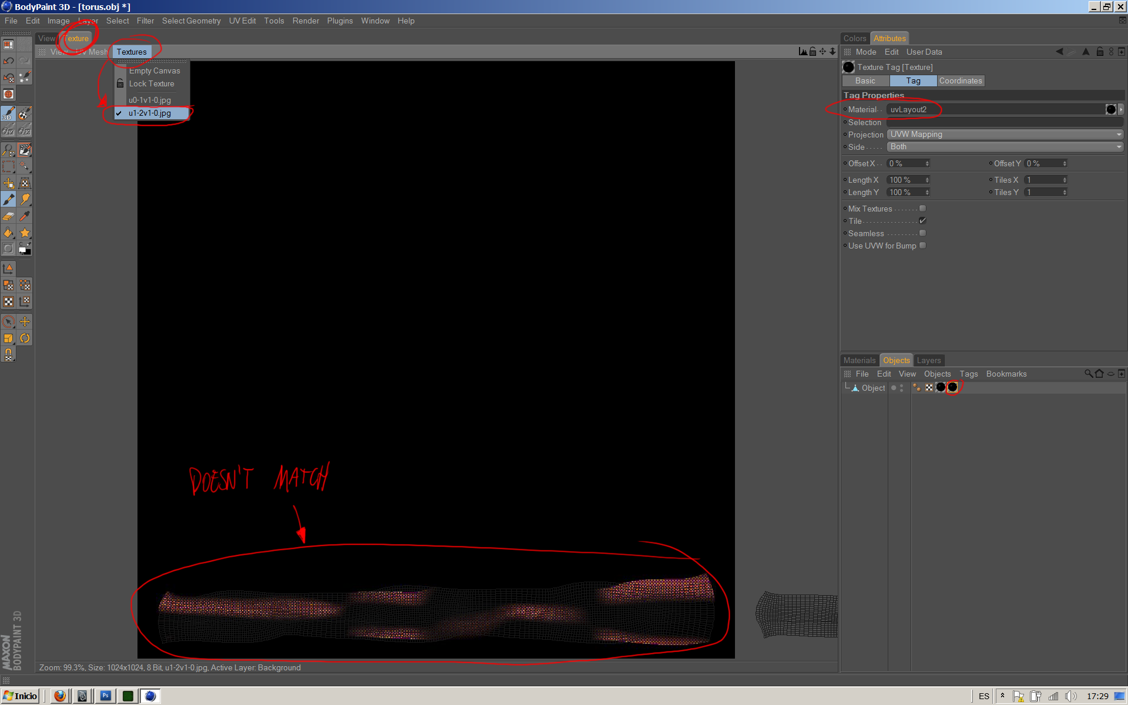Adjust the Length Y stepper arrows
The height and width of the screenshot is (705, 1128).
coord(927,192)
